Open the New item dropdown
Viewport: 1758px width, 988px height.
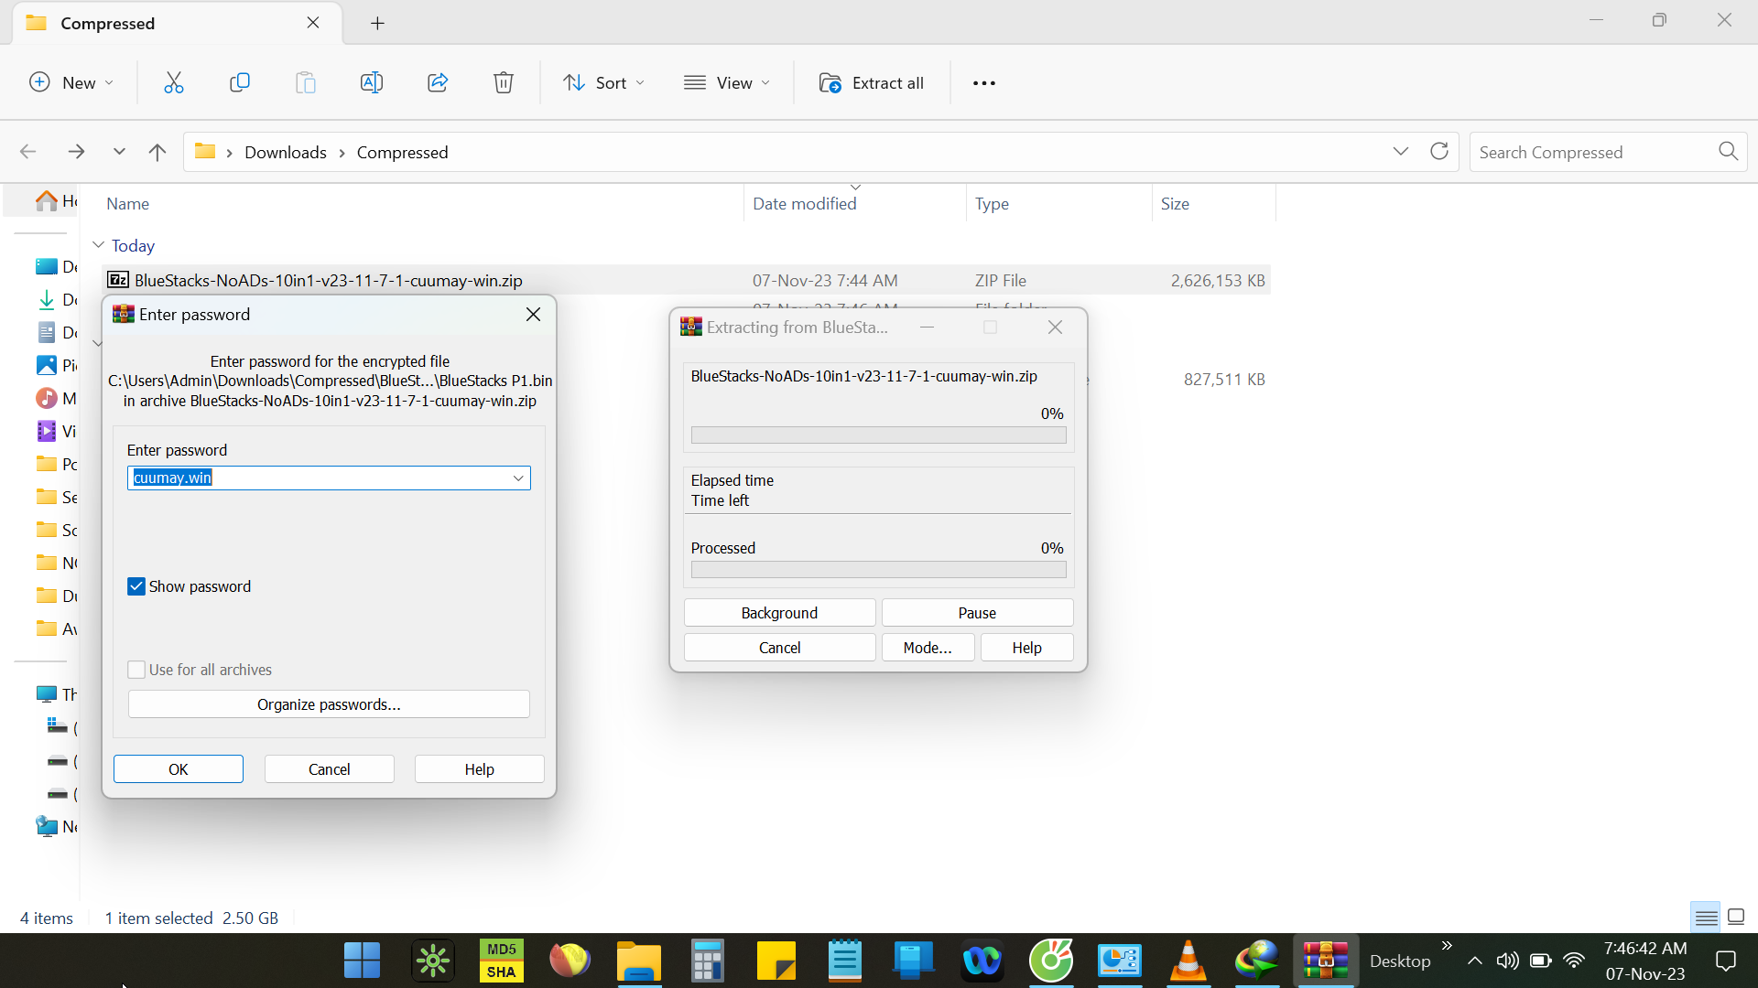pos(71,82)
